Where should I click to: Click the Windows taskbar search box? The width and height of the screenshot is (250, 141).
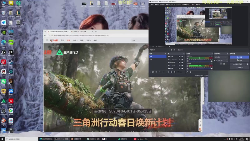pos(22,139)
